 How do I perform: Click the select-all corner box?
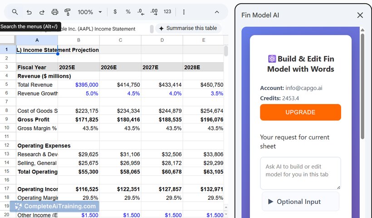click(x=8, y=40)
